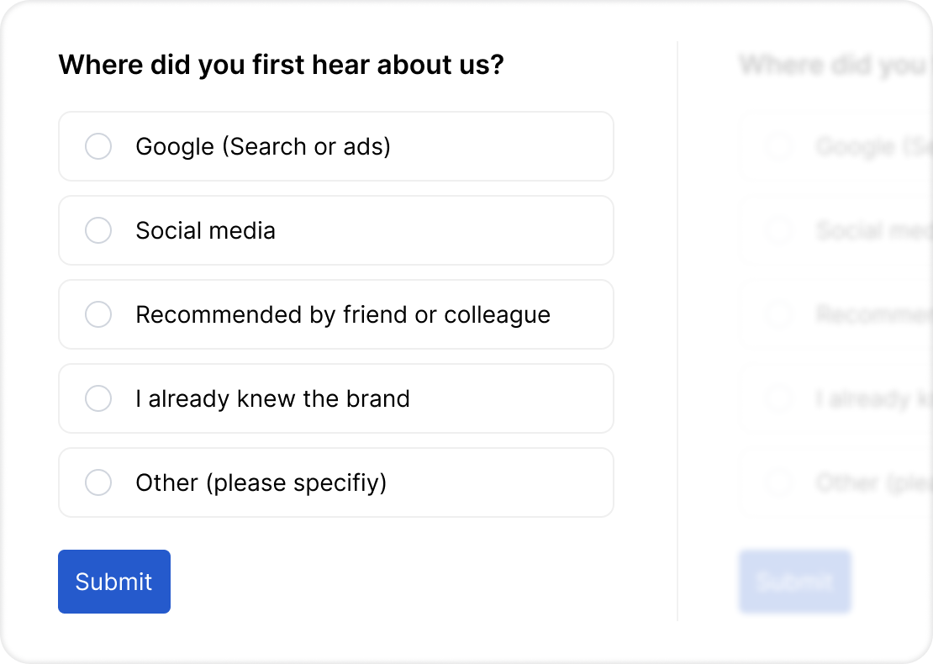The image size is (933, 664).
Task: Click the "Social media" option text
Action: tap(206, 230)
